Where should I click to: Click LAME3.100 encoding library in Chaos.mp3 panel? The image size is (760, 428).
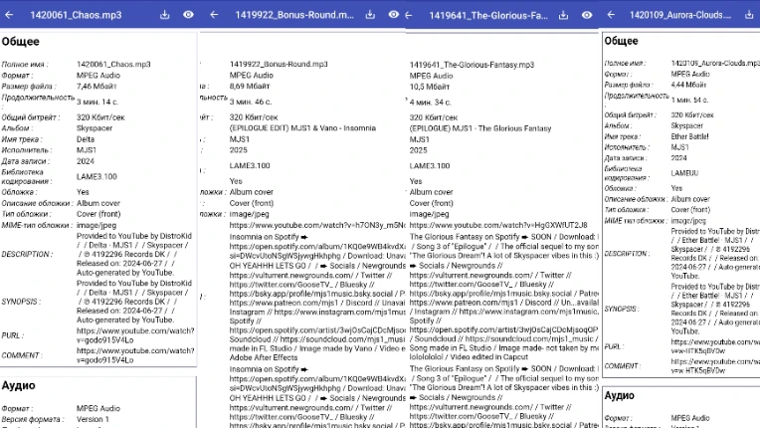[96, 176]
